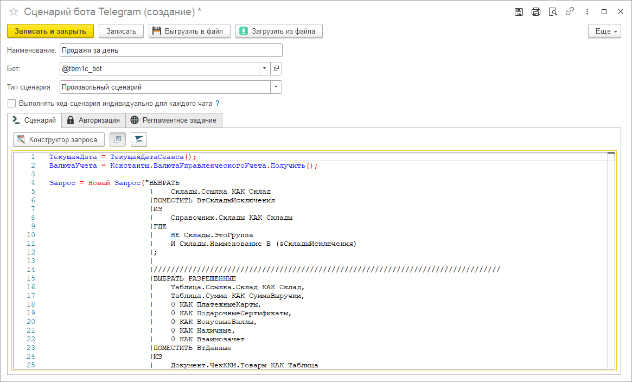Click the Тип сценария input field
632x382 pixels.
(x=165, y=87)
